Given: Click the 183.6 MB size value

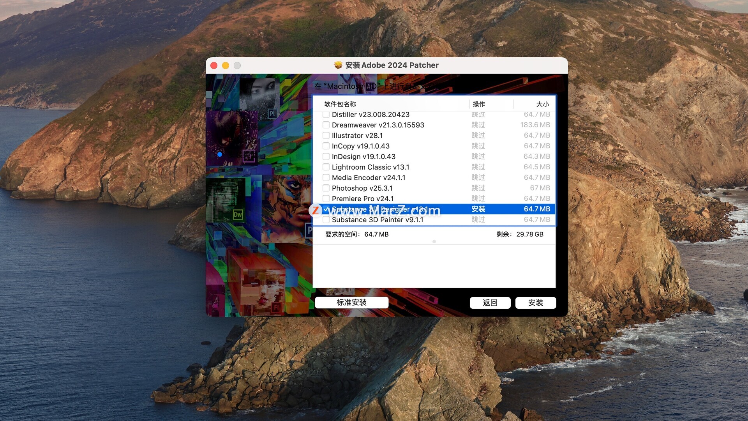Looking at the screenshot, I should point(535,125).
